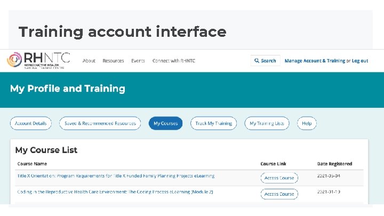The width and height of the screenshot is (384, 216).
Task: Click the Course Link column header
Action: (x=273, y=164)
